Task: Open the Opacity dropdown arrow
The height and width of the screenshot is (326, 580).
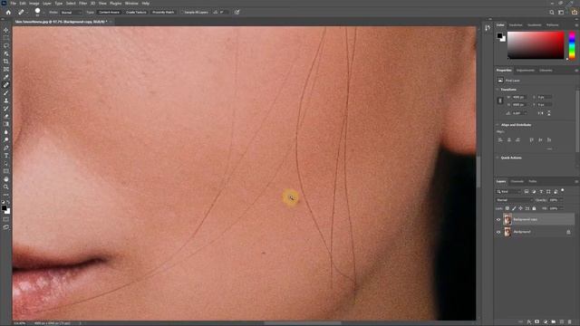Action: click(x=561, y=200)
